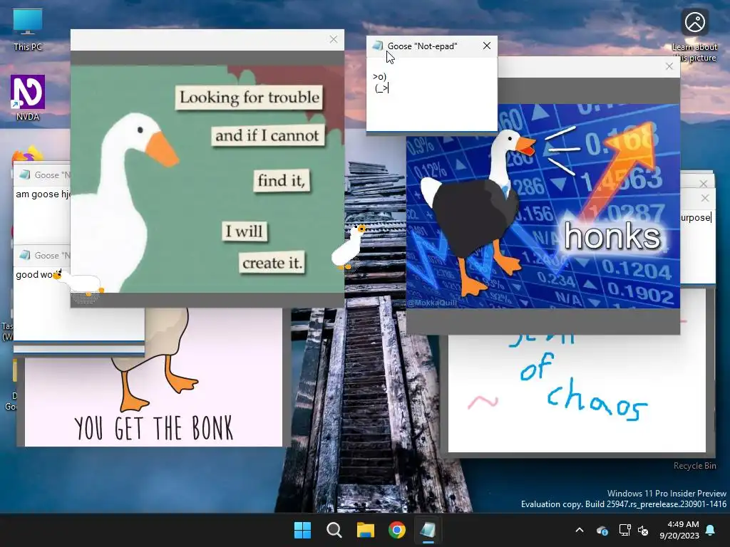Click the honks stonks goose image
The image size is (730, 547).
(543, 206)
